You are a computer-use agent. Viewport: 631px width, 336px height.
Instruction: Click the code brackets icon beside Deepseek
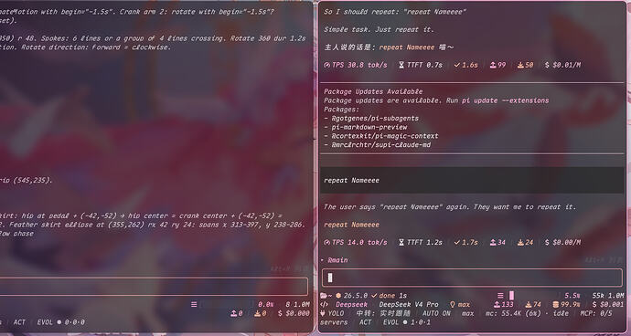(324, 304)
